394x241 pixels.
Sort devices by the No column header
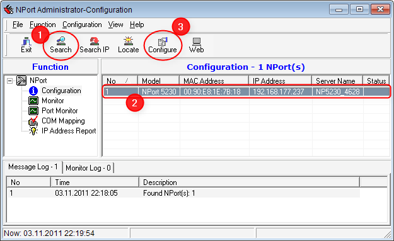tap(120, 81)
